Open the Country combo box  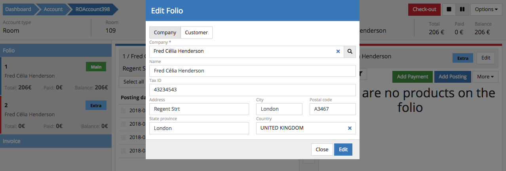[x=301, y=128]
